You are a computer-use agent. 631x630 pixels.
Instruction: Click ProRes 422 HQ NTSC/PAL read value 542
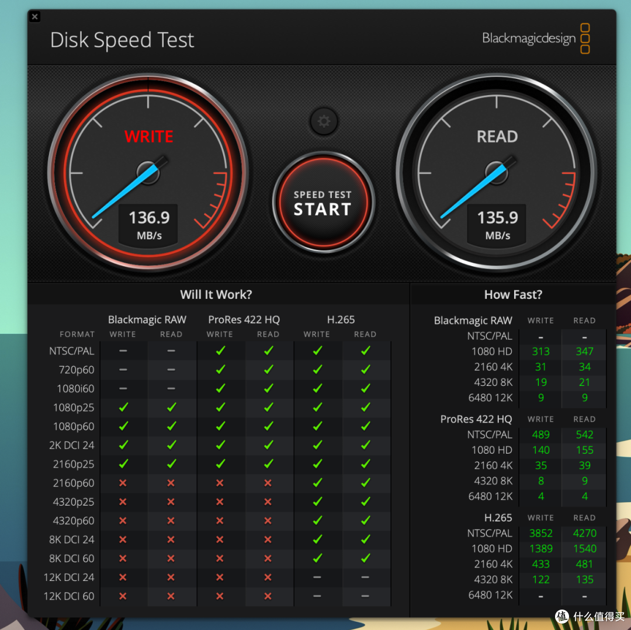(x=584, y=435)
